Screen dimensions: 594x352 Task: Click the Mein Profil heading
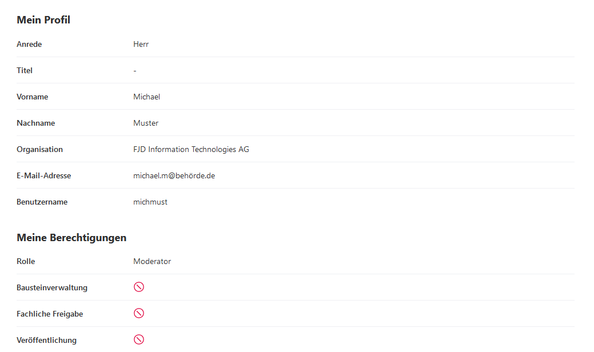point(43,20)
